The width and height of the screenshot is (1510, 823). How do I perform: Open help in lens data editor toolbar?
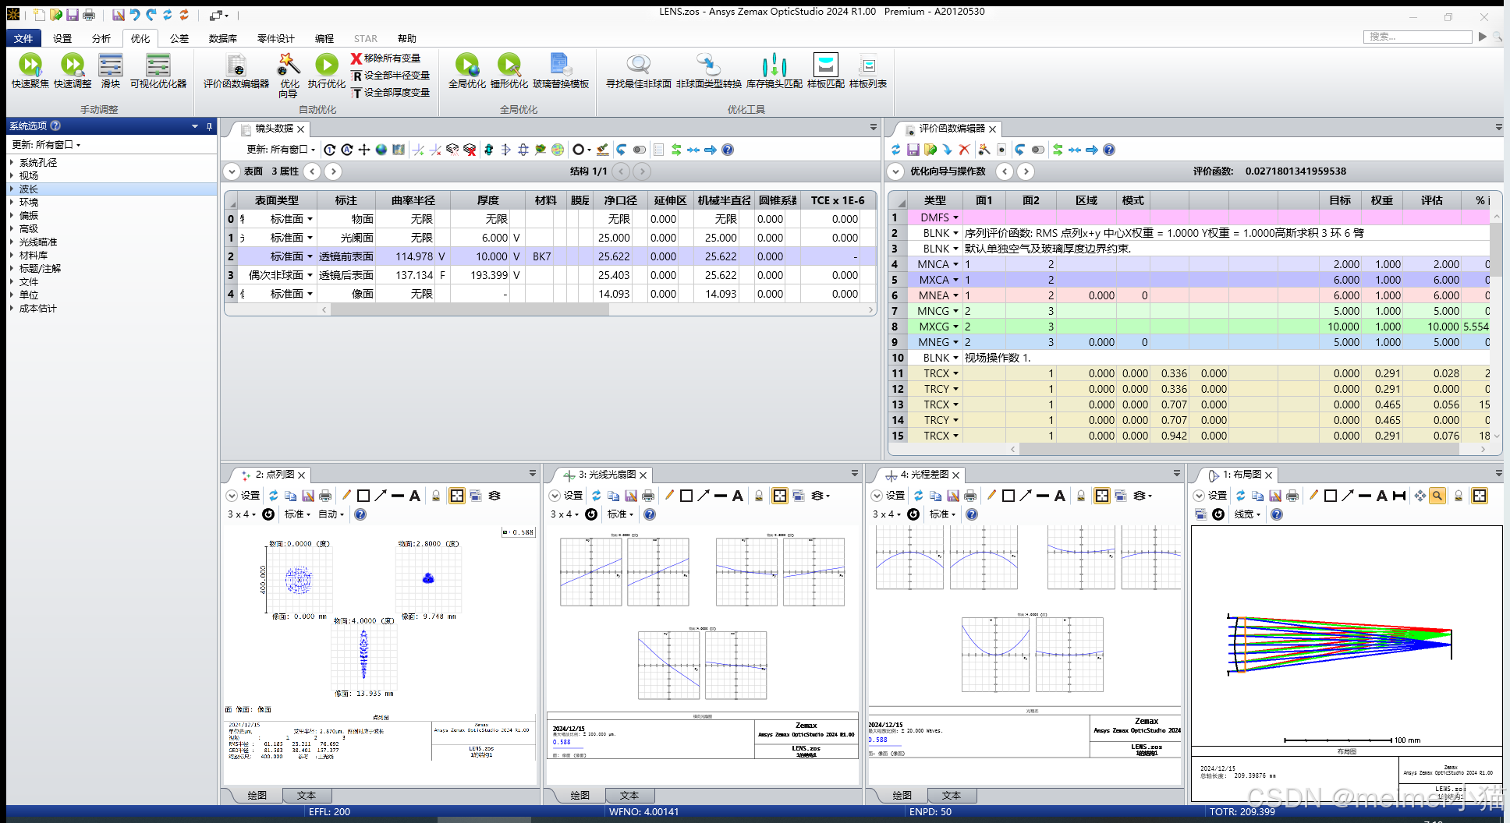[728, 150]
